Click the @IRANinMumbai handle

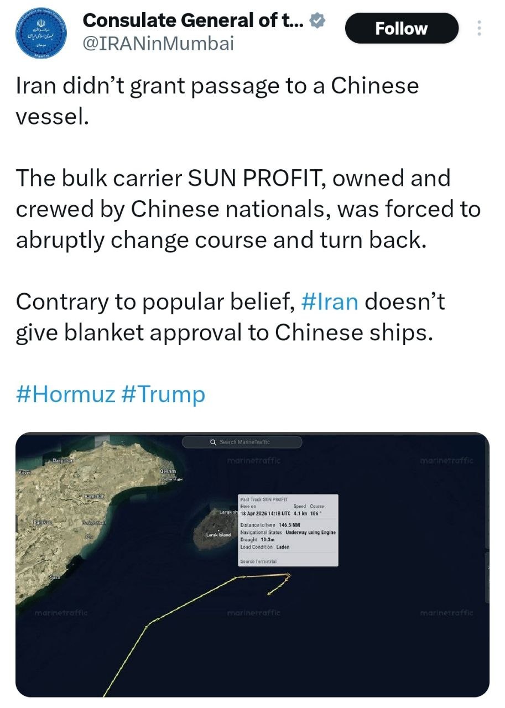coord(158,43)
